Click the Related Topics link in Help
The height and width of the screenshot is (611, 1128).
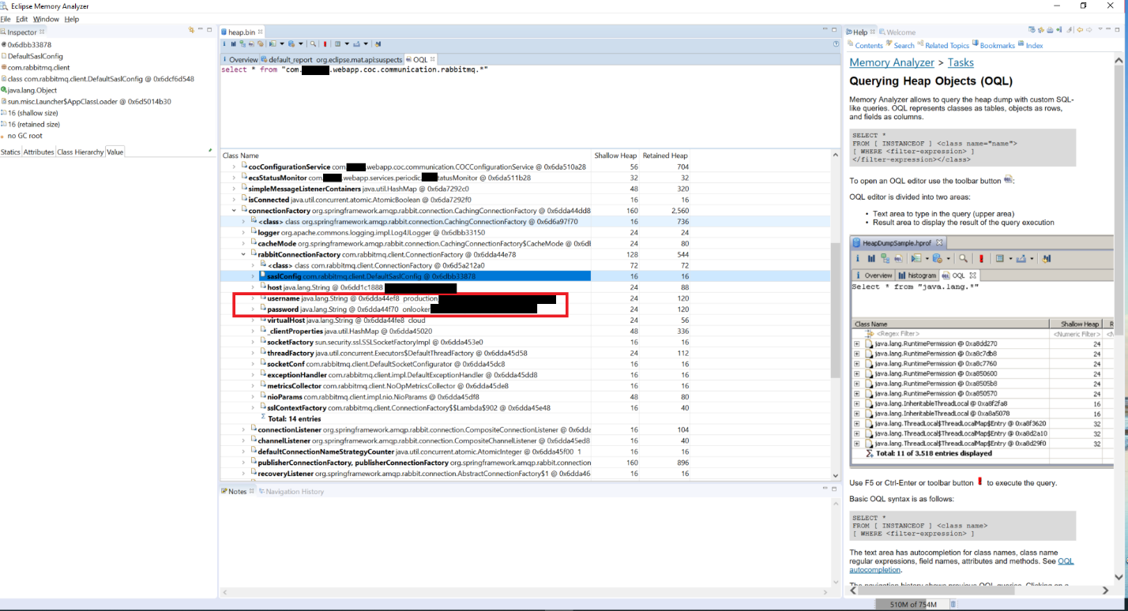click(x=947, y=46)
